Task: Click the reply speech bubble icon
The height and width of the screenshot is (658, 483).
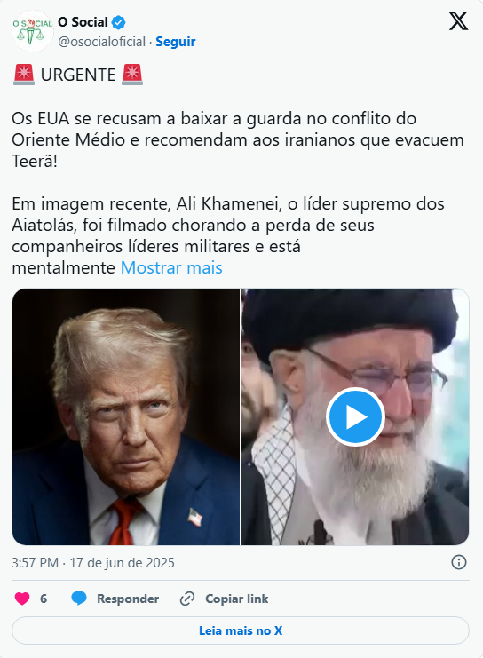Action: 79,599
